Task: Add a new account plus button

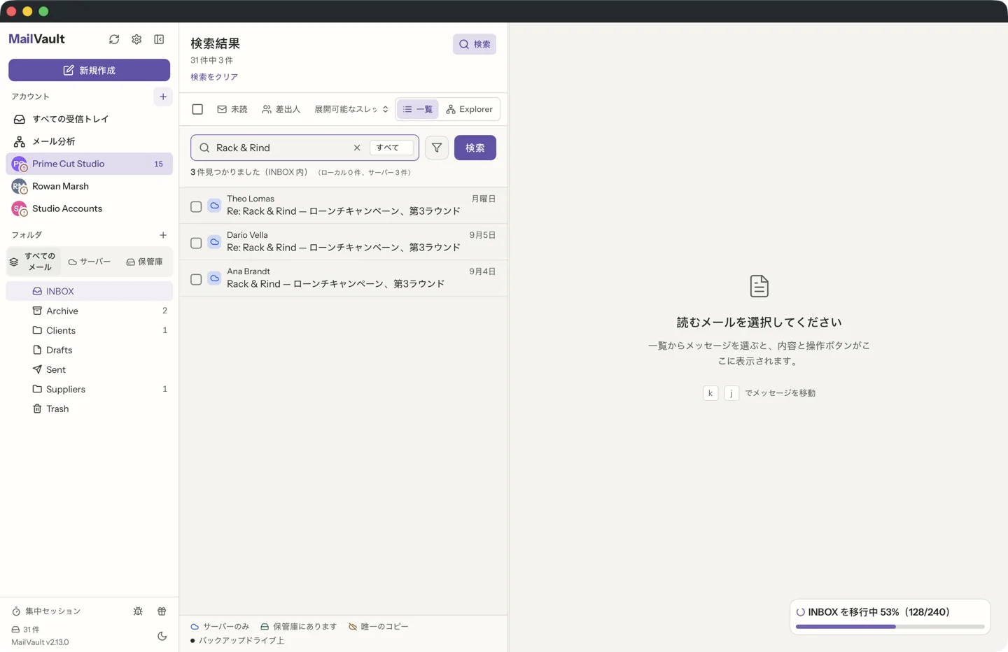Action: click(163, 97)
